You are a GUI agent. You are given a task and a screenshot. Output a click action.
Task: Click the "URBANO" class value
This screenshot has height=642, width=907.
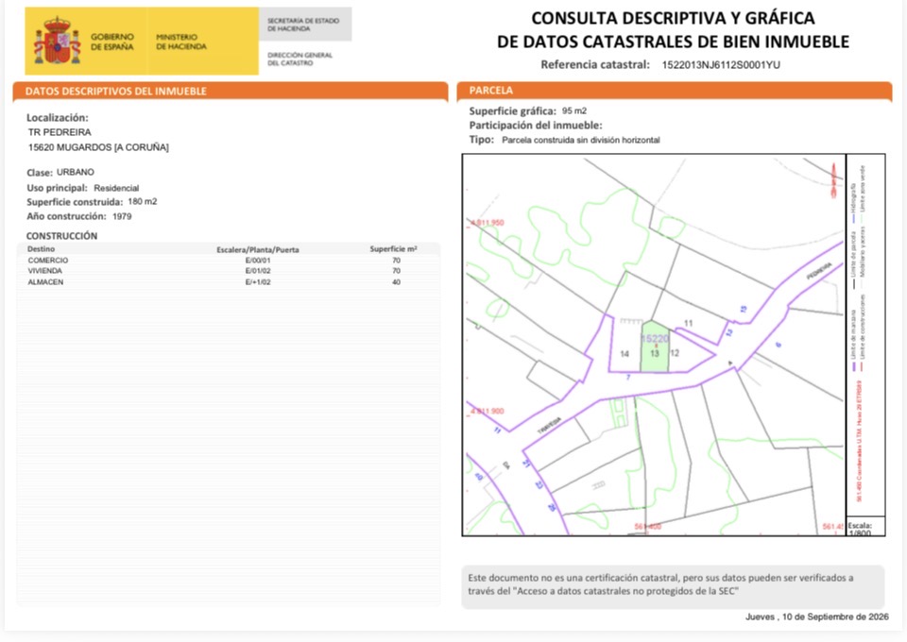(76, 172)
